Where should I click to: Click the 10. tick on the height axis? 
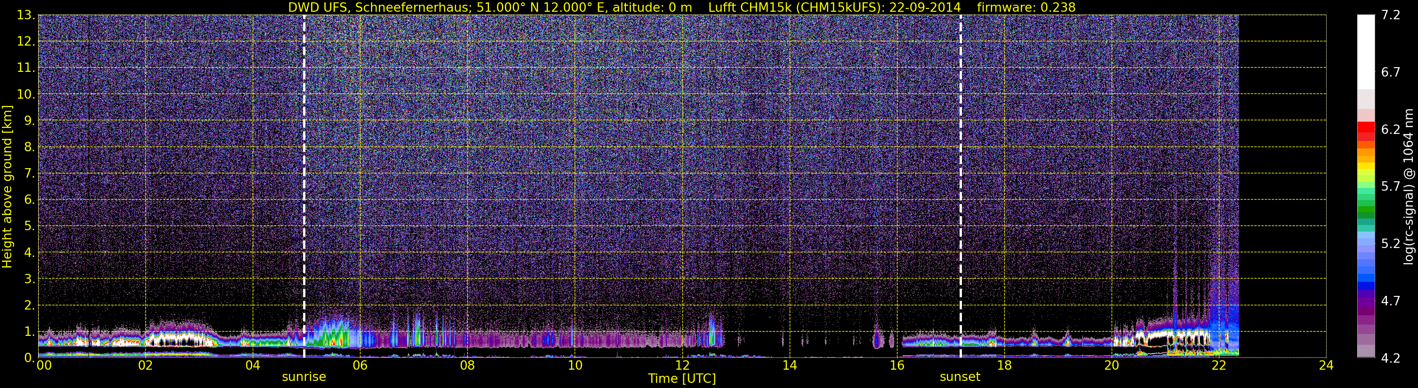tap(26, 94)
